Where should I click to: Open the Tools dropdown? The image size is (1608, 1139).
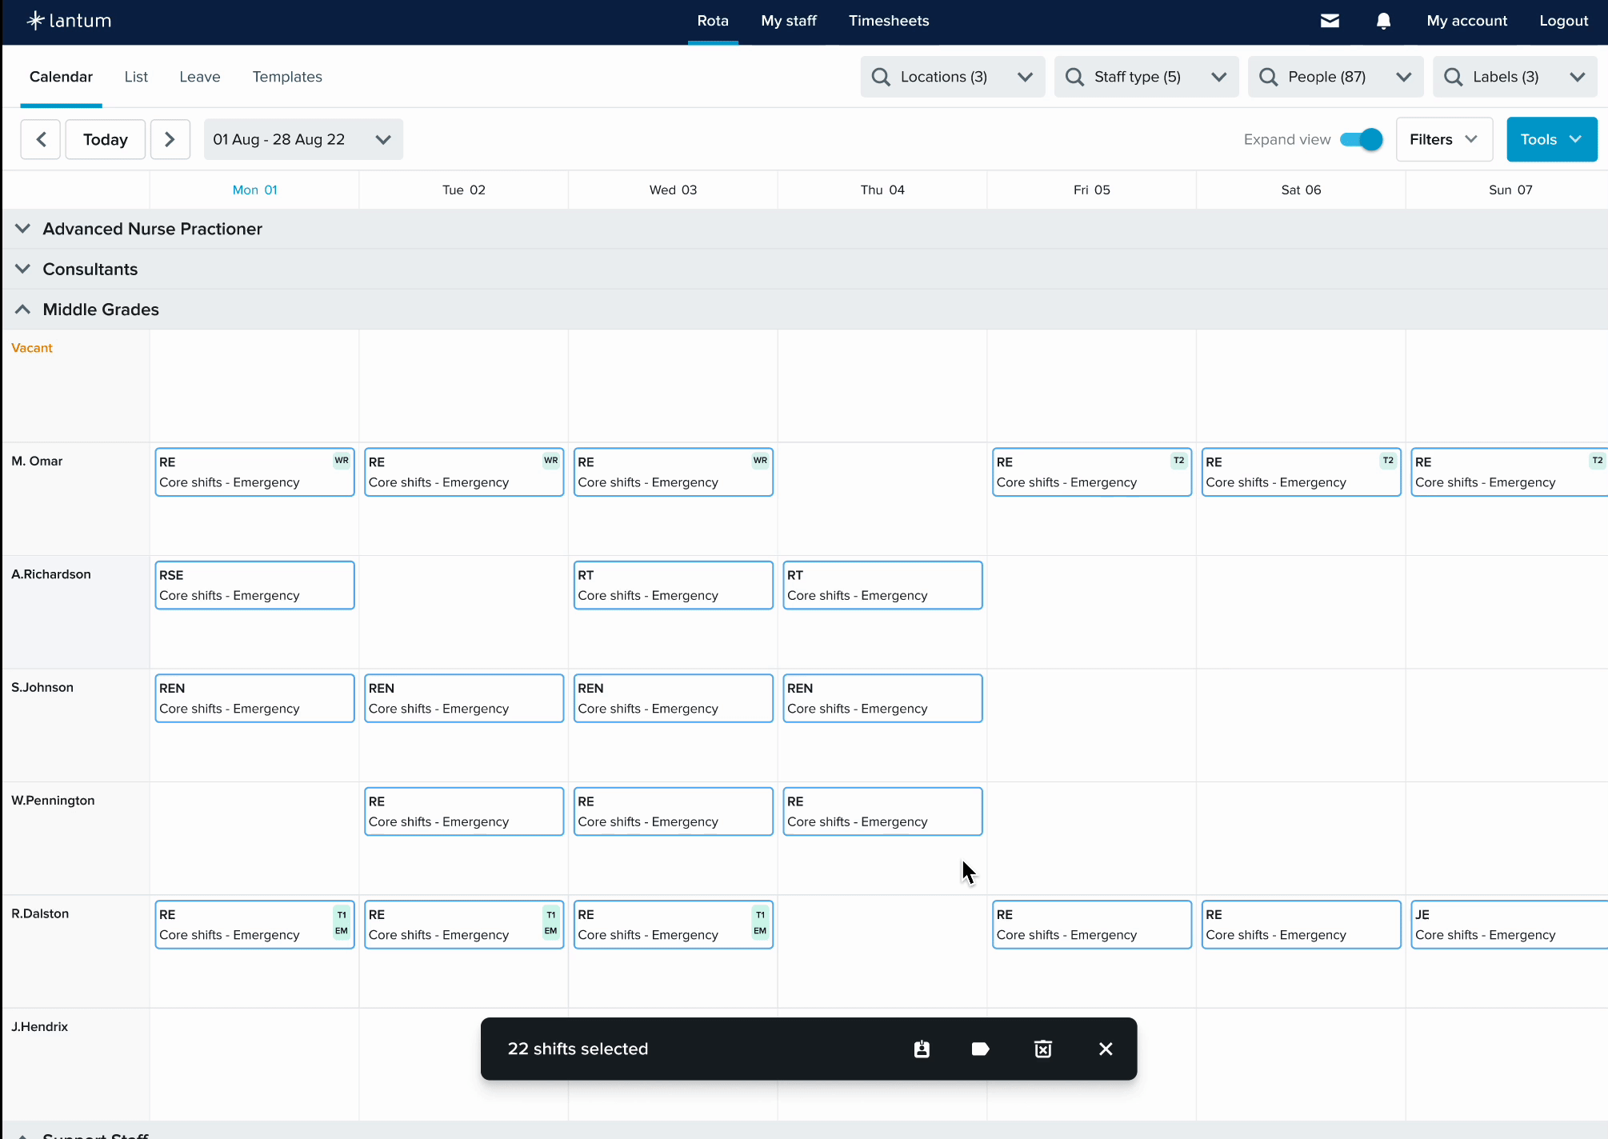[x=1551, y=139]
